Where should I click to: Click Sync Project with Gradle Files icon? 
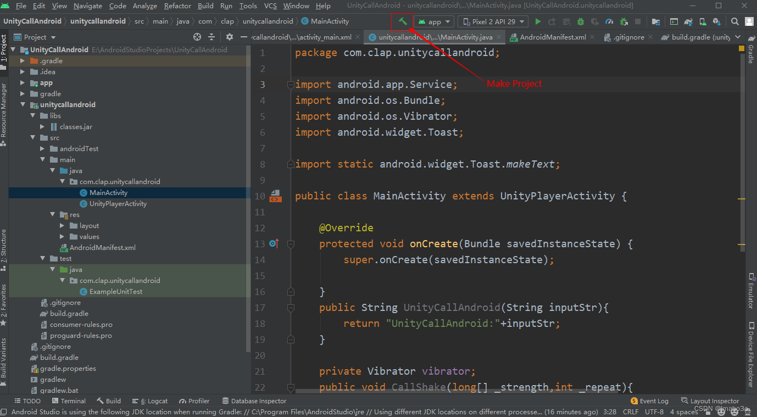pos(688,21)
